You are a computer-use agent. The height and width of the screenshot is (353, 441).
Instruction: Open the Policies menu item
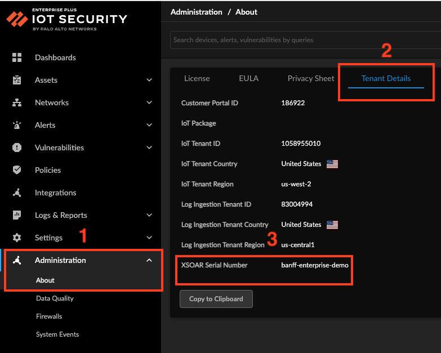(x=48, y=170)
